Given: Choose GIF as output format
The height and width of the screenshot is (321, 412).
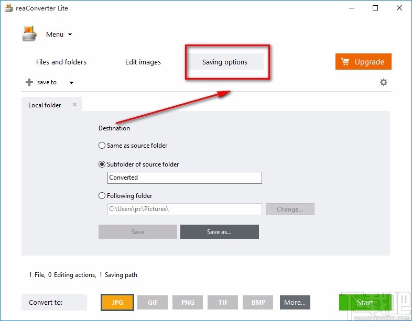Looking at the screenshot, I should click(x=153, y=302).
